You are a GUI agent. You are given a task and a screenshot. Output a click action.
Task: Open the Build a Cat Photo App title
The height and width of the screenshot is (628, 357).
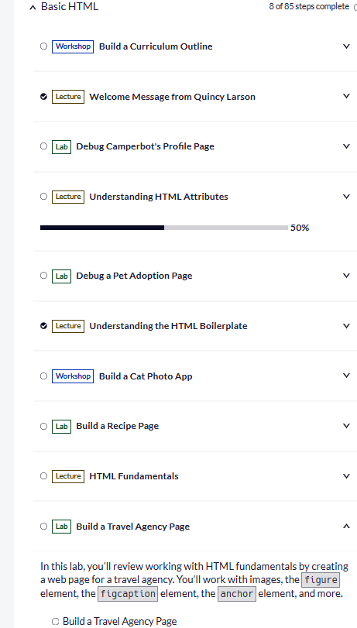146,376
